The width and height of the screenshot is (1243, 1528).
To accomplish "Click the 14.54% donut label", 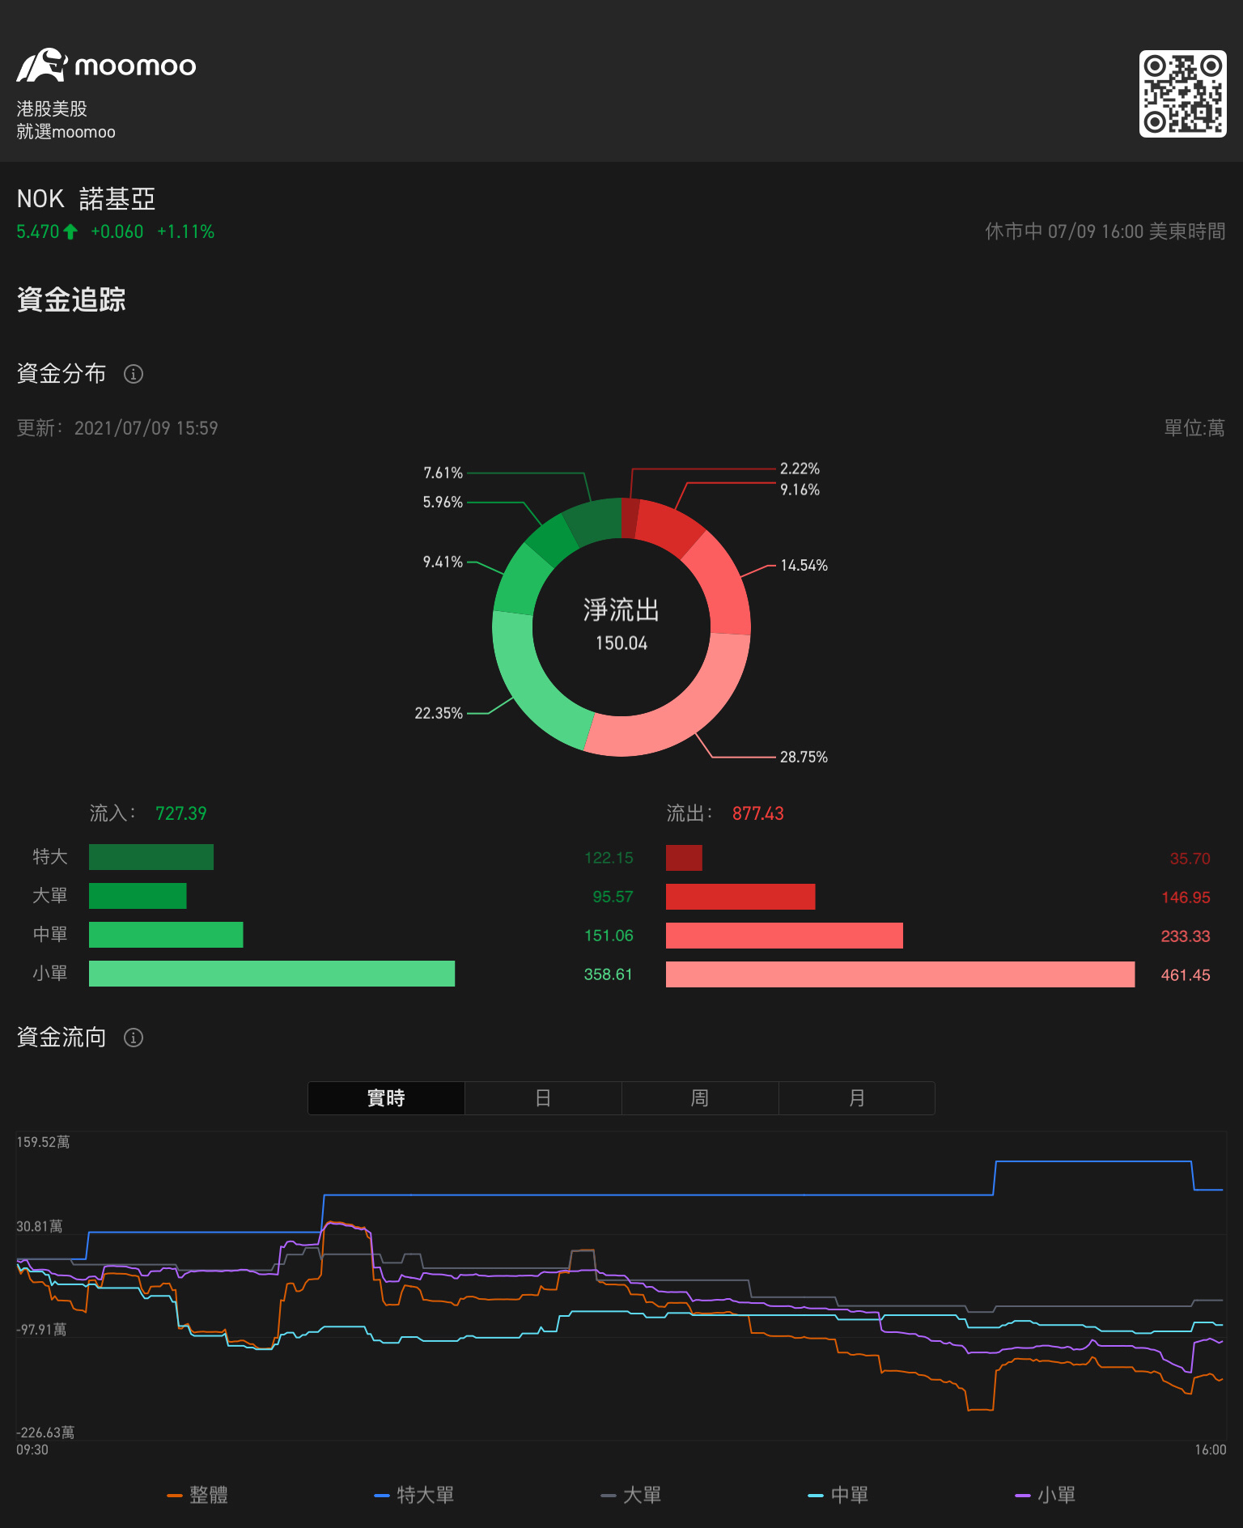I will click(x=804, y=565).
